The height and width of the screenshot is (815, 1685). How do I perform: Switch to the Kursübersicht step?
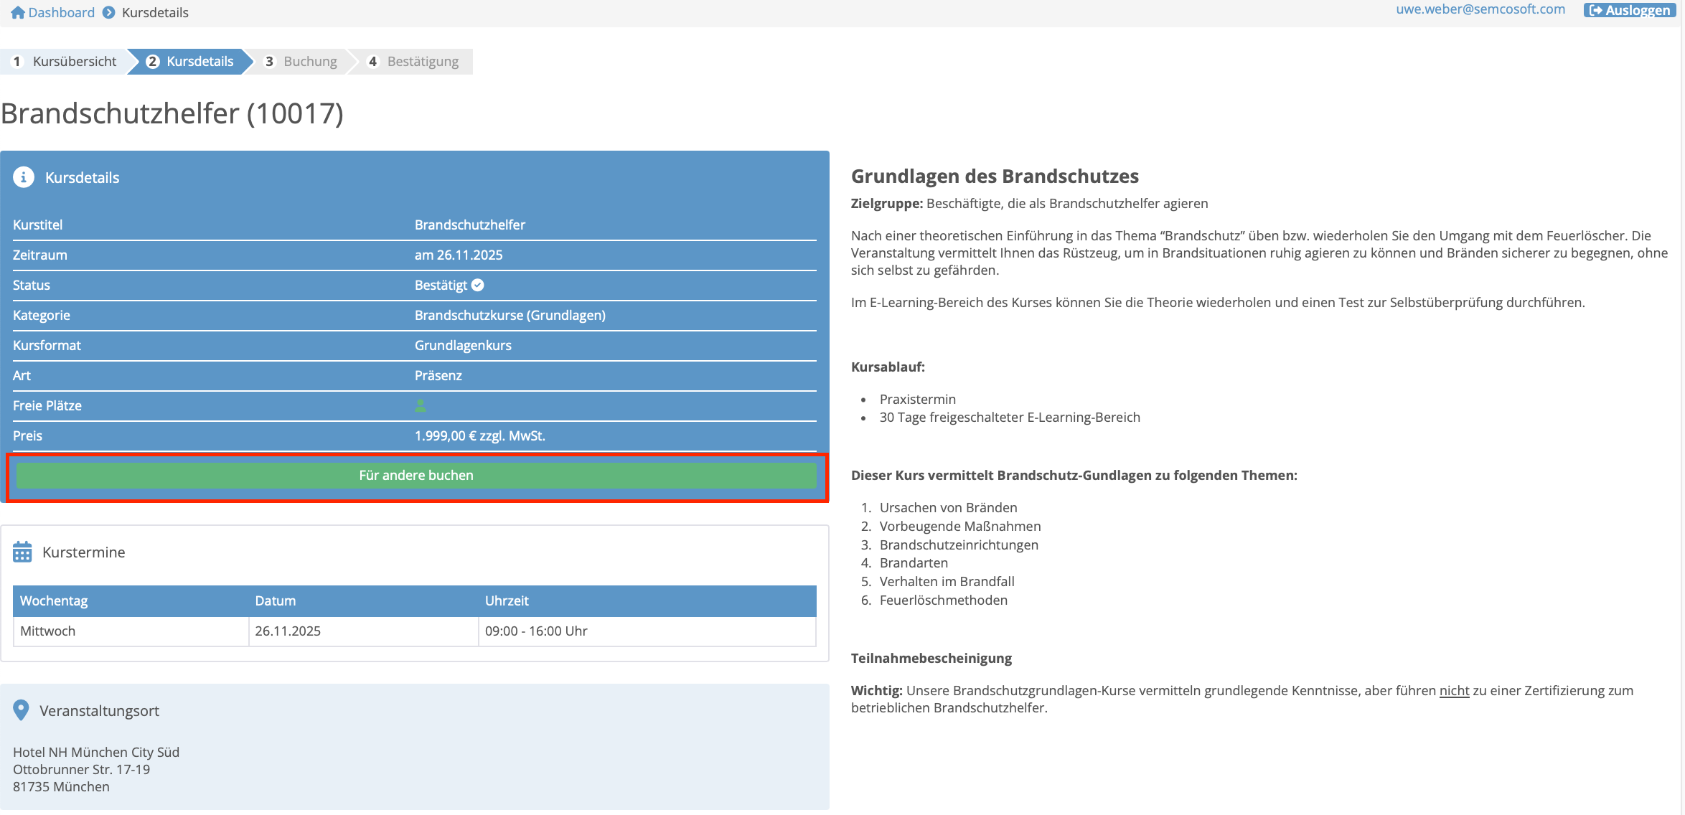pos(74,61)
